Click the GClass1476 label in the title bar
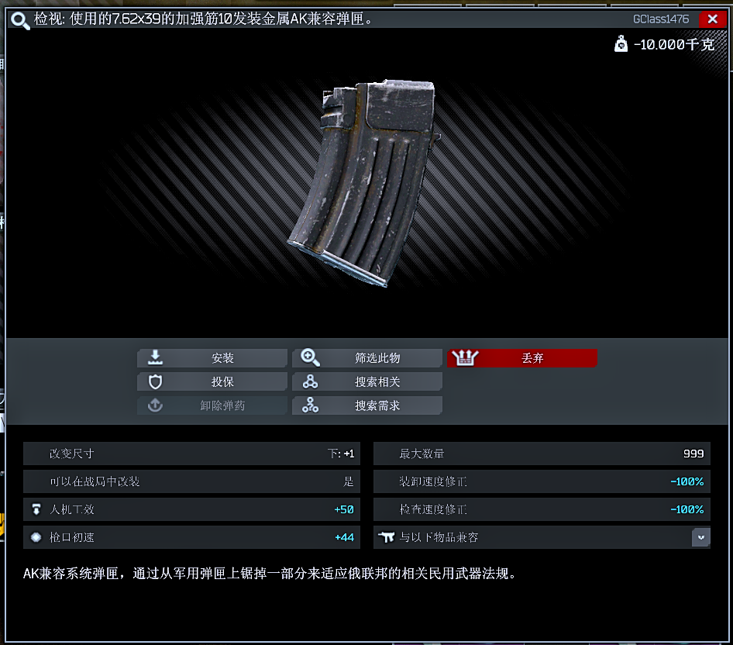Screen dimensions: 733x645 tap(660, 19)
